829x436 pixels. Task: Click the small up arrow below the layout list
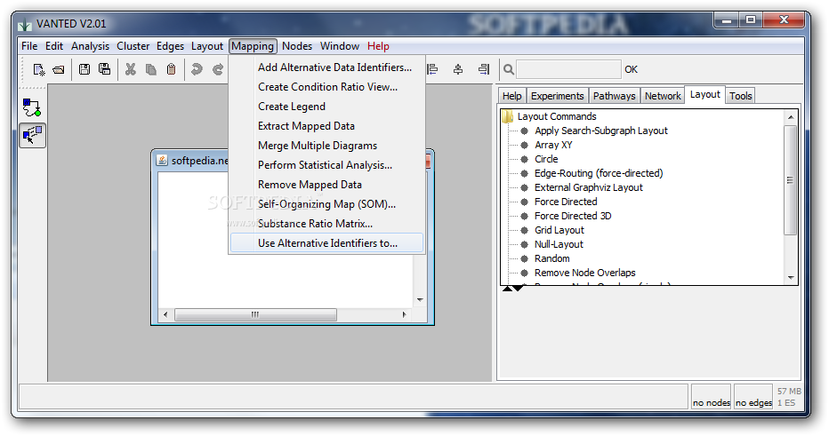coord(507,289)
